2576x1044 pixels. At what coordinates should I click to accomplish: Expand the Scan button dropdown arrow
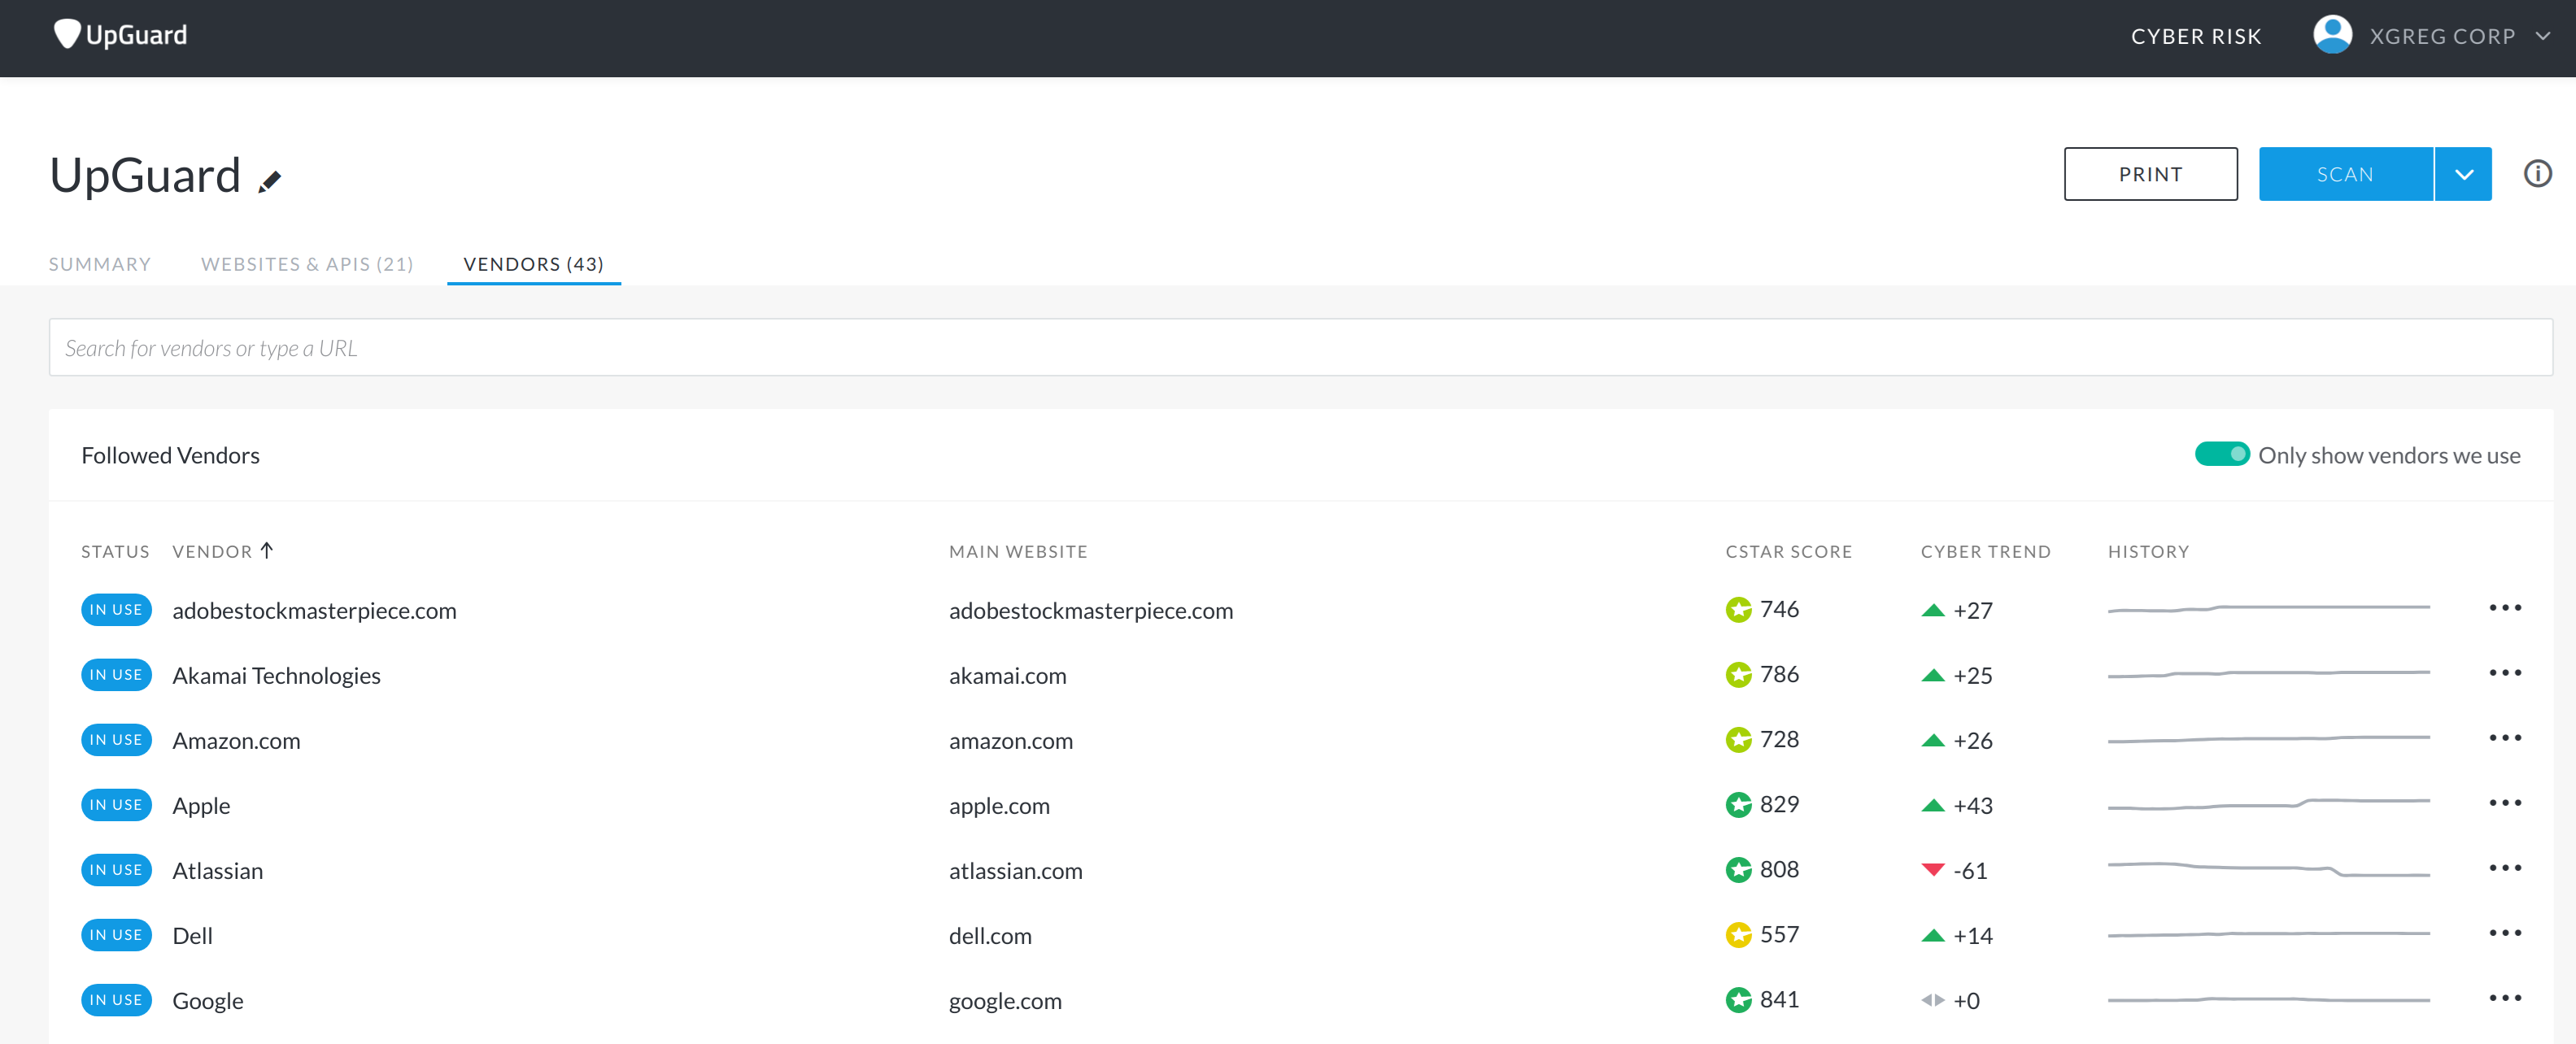[2463, 174]
